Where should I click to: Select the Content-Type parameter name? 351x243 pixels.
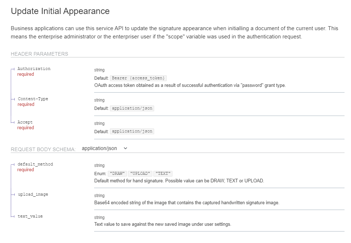[x=33, y=99]
